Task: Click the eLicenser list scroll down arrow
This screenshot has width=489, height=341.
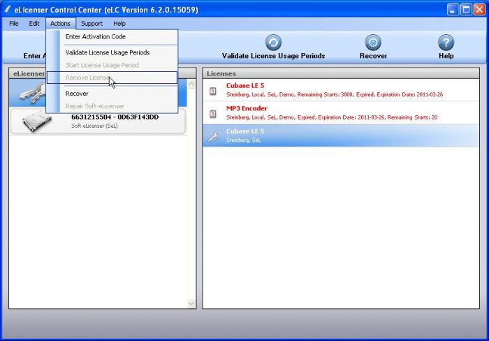Action: [191, 303]
